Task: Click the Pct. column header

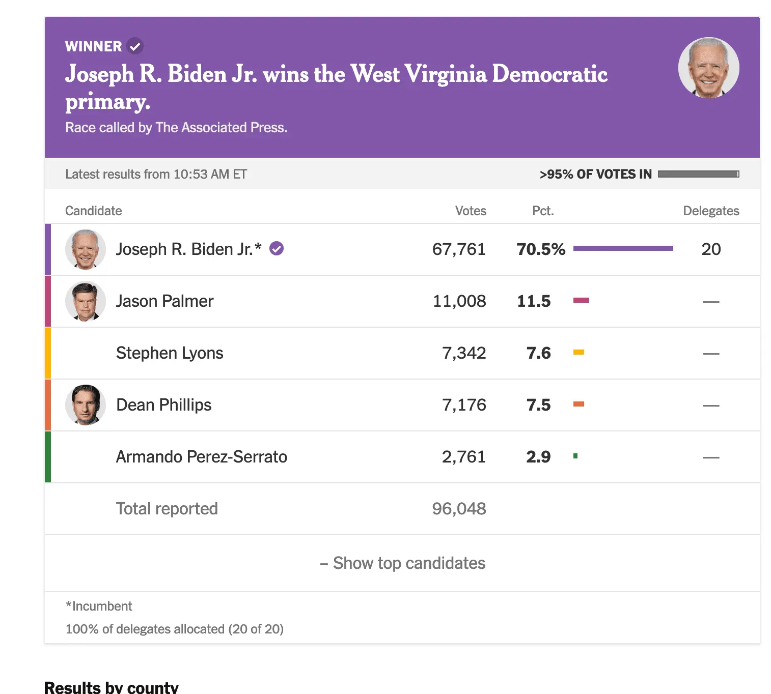Action: 543,210
